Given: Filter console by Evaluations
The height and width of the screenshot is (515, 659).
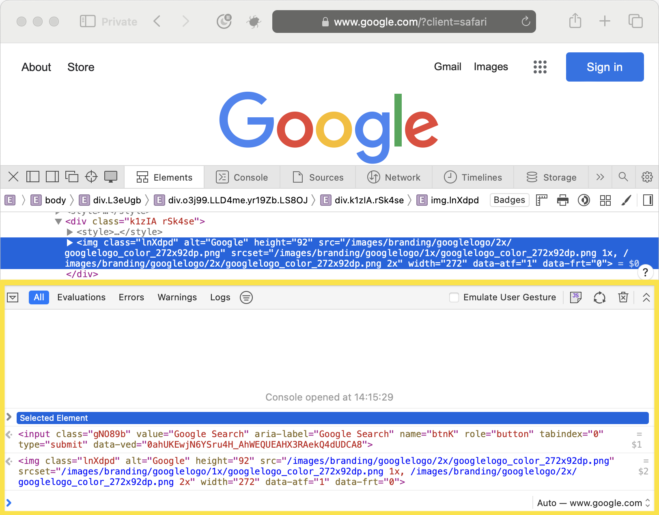Looking at the screenshot, I should pos(82,297).
